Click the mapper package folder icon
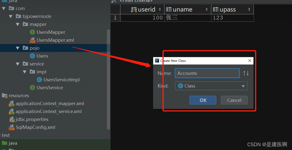The height and width of the screenshot is (150, 292). 25,24
